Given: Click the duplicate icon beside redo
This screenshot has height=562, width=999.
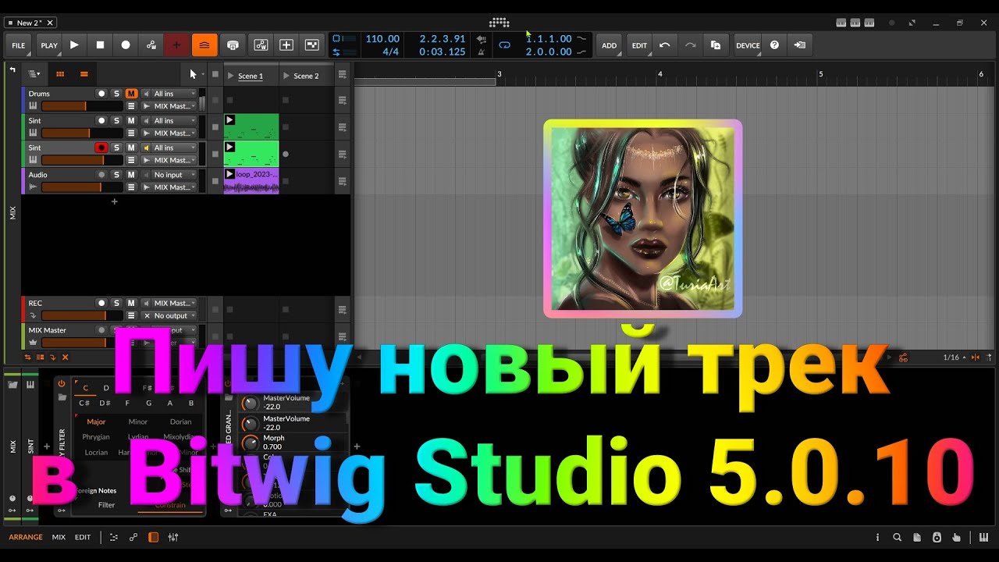Looking at the screenshot, I should click(x=715, y=45).
